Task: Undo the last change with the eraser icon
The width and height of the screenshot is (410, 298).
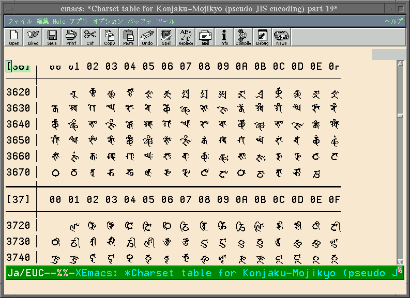Action: coord(147,37)
